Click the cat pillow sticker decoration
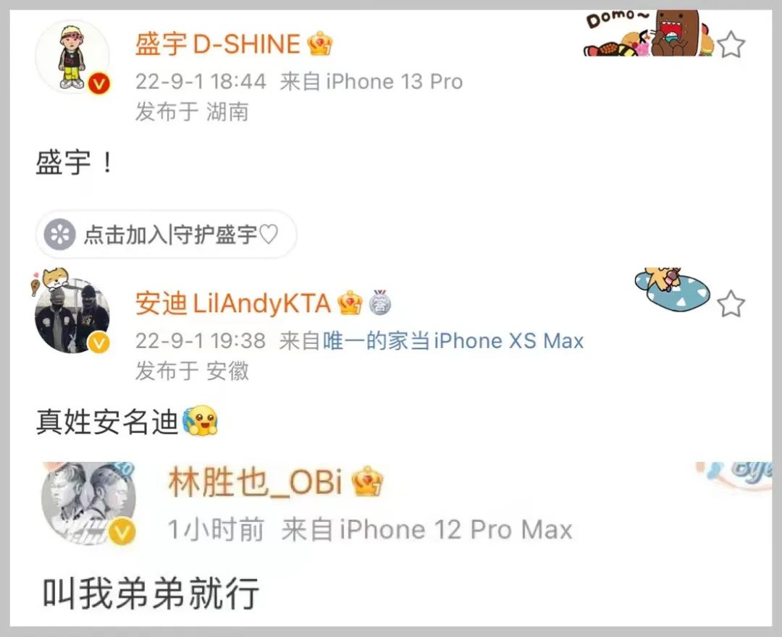This screenshot has width=782, height=637. pos(672,288)
